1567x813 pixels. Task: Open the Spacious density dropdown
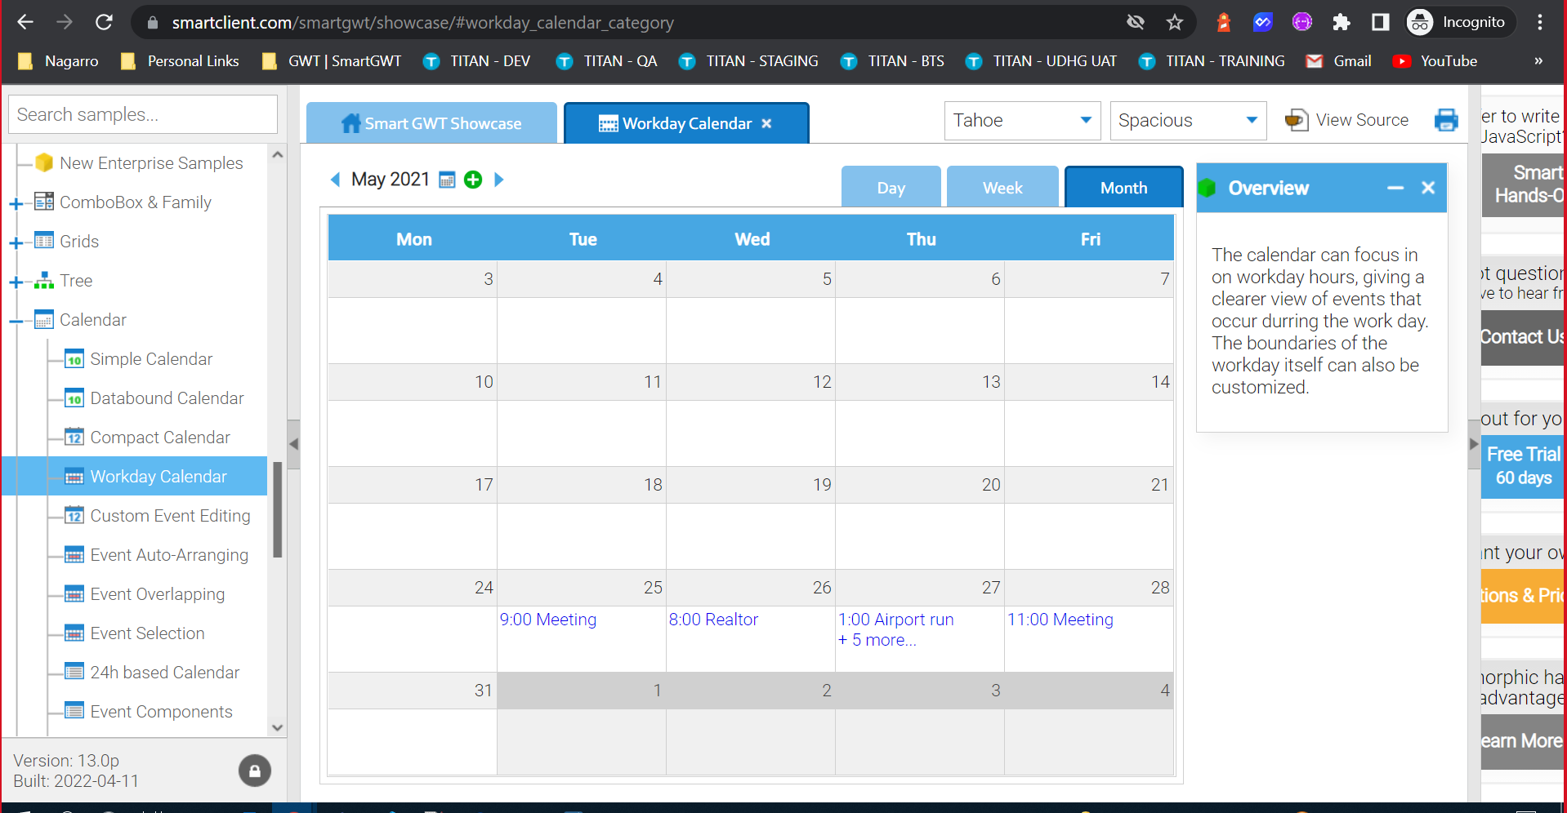[1188, 121]
